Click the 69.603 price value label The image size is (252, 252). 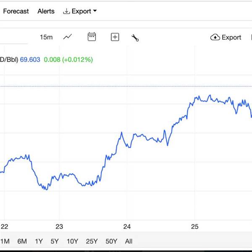pyautogui.click(x=30, y=60)
